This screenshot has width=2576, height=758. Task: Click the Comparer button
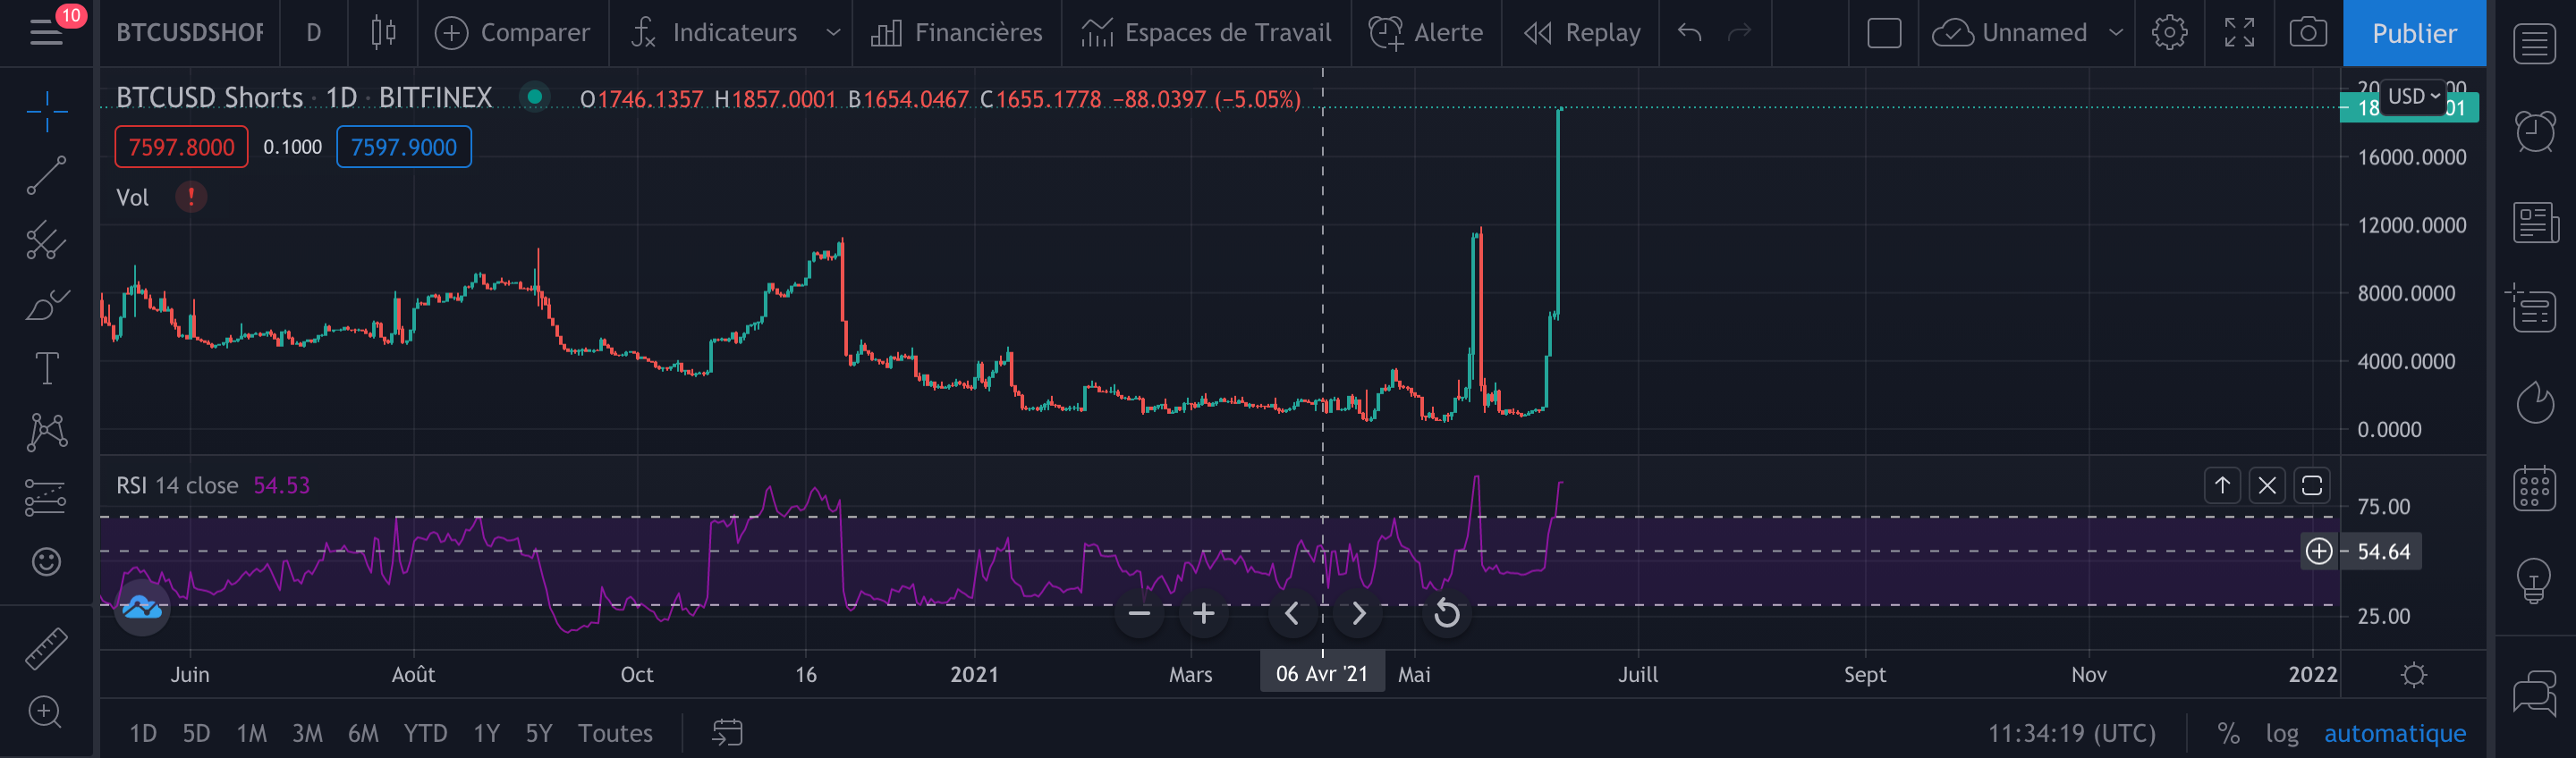pos(513,33)
